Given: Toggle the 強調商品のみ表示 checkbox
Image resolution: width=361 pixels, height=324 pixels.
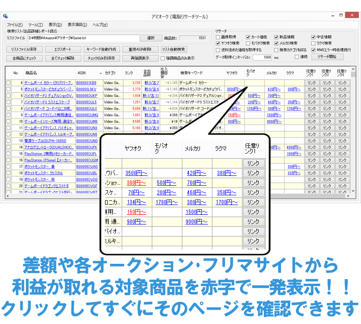Looking at the screenshot, I should 162,58.
